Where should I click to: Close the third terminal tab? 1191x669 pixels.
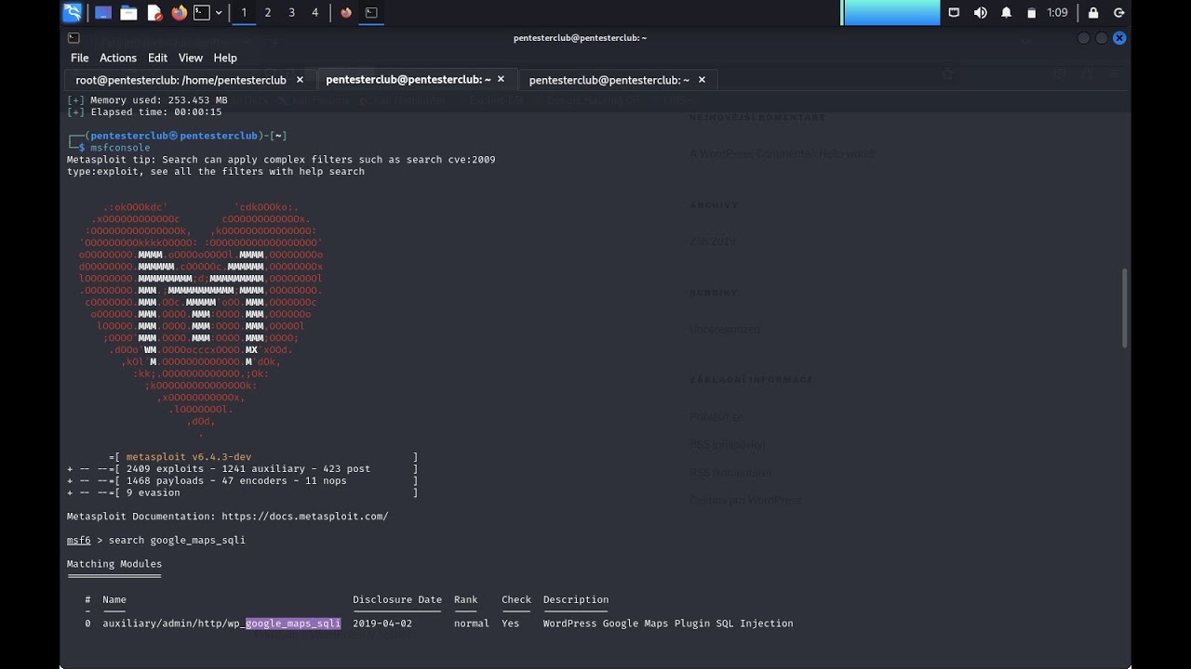(x=702, y=80)
